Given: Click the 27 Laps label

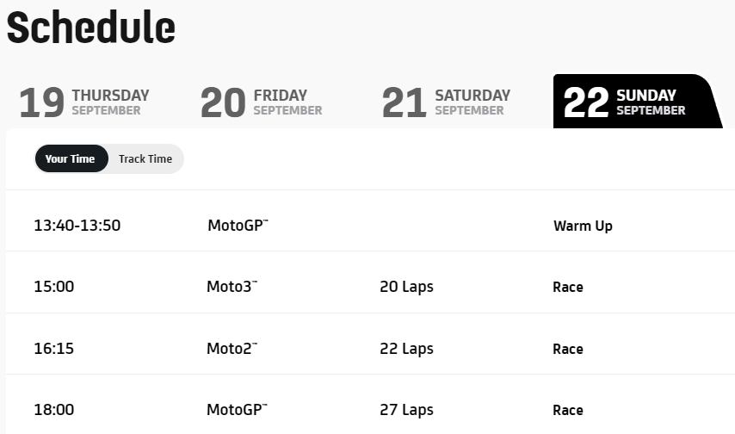Looking at the screenshot, I should [406, 410].
